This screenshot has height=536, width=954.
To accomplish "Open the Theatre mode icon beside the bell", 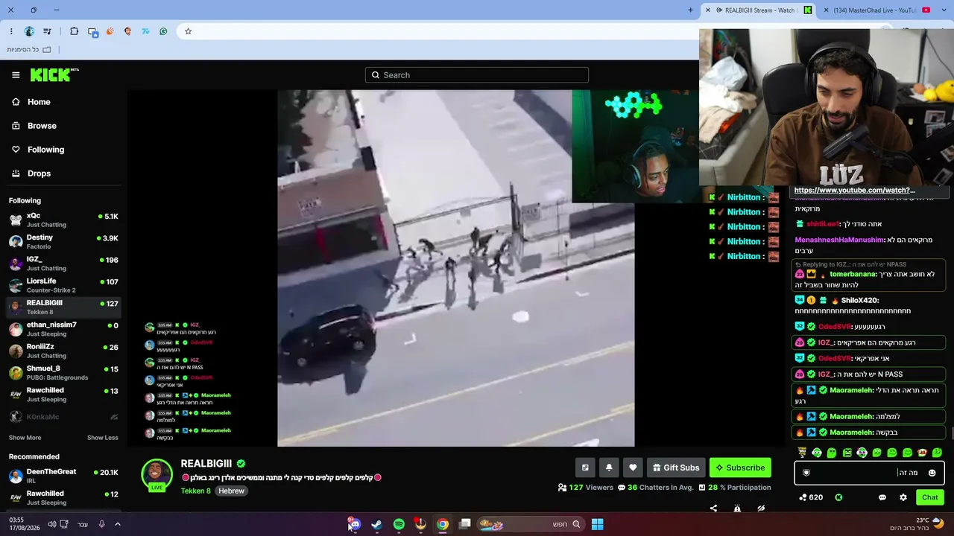I will (x=585, y=468).
